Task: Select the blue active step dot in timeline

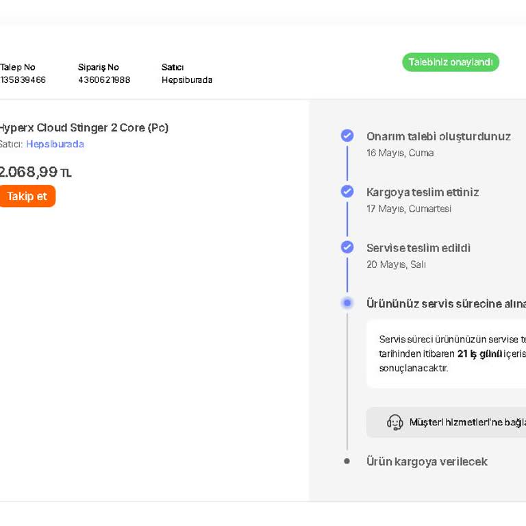Action: point(347,303)
